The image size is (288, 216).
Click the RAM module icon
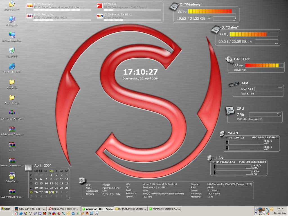click(234, 84)
